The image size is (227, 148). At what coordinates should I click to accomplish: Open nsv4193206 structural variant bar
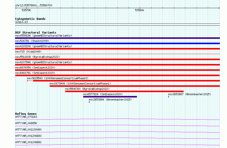click(117, 49)
